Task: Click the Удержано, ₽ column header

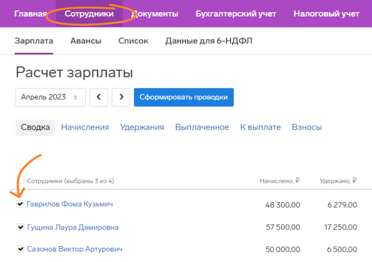Action: [339, 181]
